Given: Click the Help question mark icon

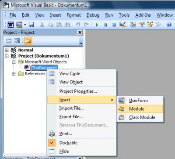Looking at the screenshot, I should [169, 25].
